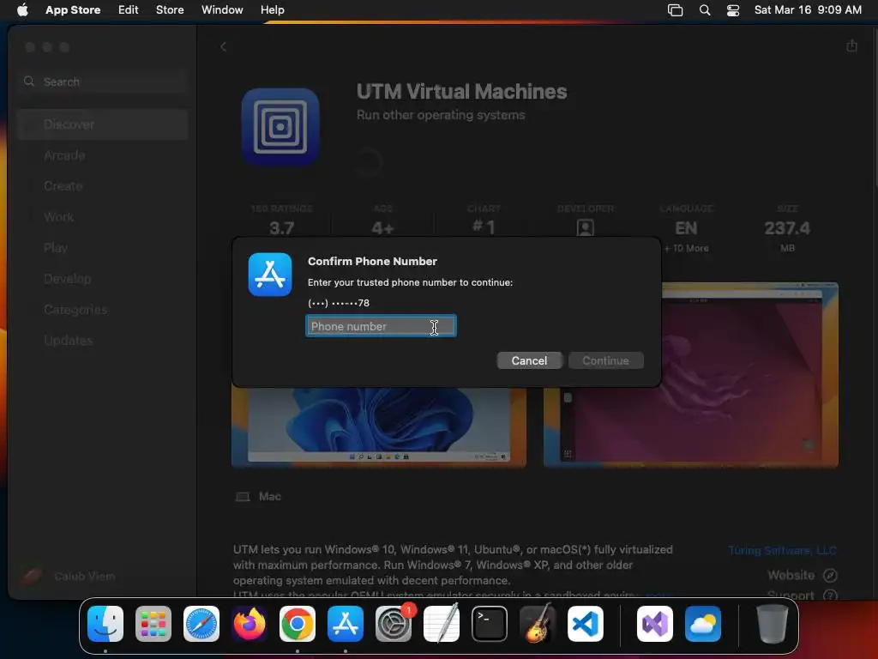Click the Cancel button in dialog
Viewport: 878px width, 659px height.
pos(529,360)
